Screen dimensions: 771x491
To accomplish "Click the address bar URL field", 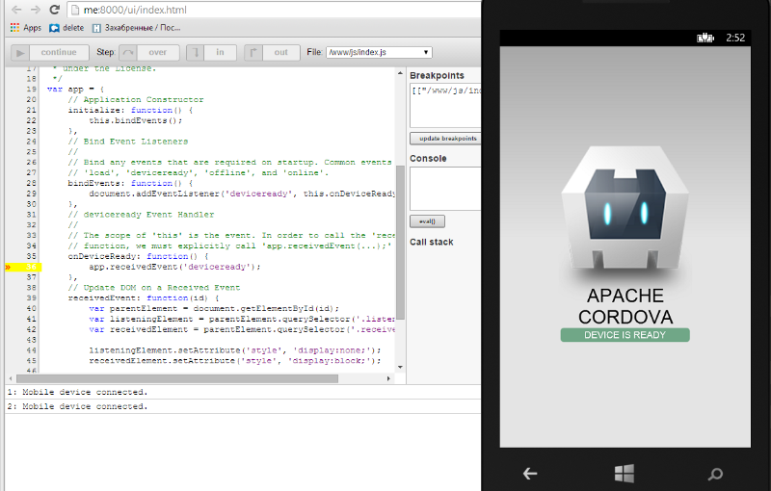I will pos(276,10).
